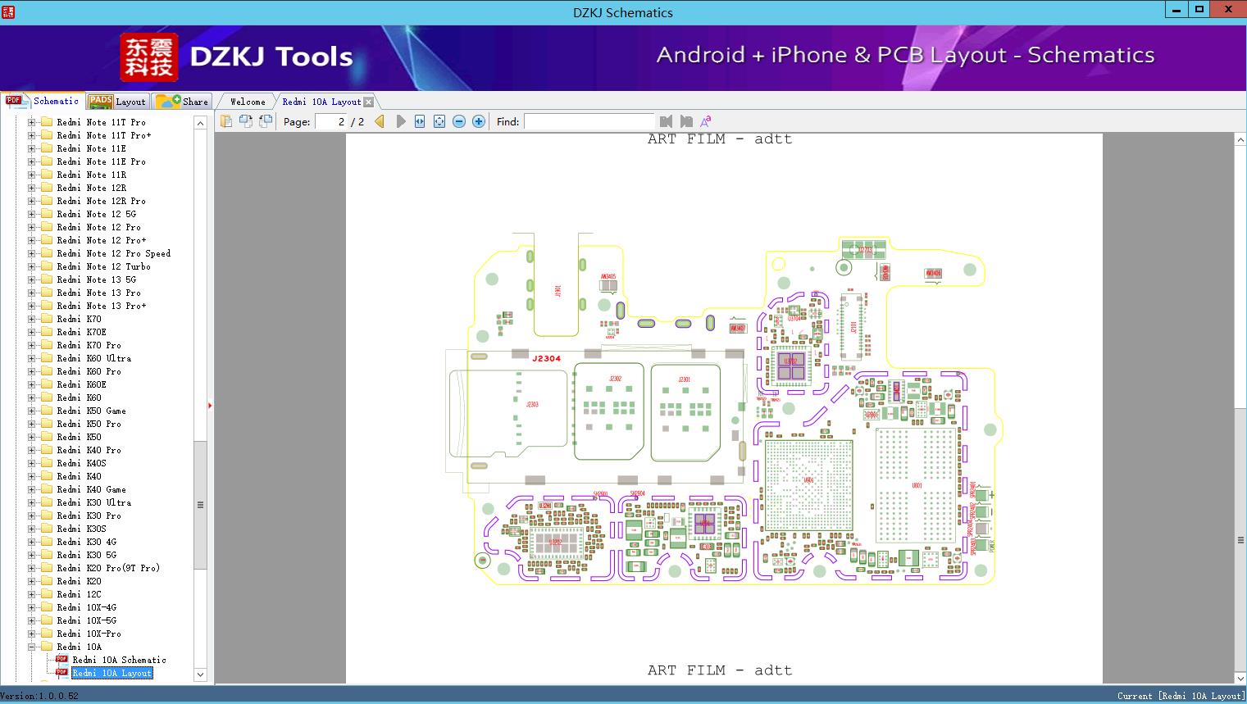Screen dimensions: 1247x704
Task: Click the J2304 label on the PCB layout
Action: point(546,358)
